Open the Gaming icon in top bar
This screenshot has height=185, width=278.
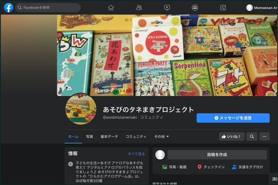(223, 7)
